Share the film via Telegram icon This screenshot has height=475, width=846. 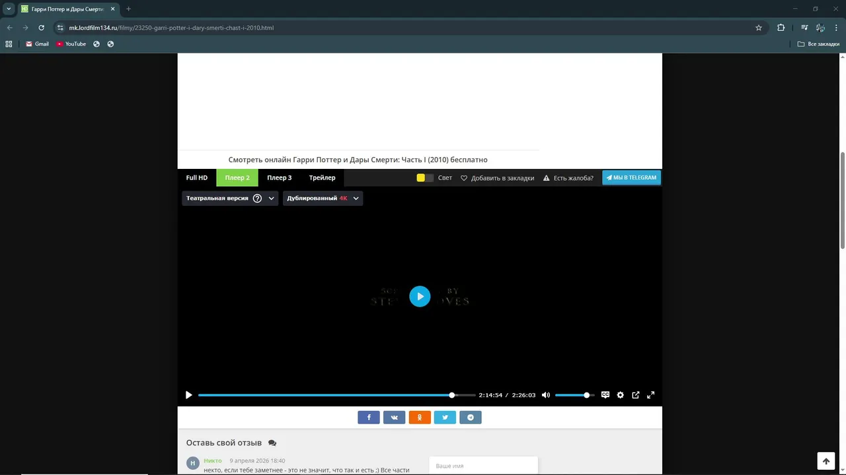(x=471, y=417)
